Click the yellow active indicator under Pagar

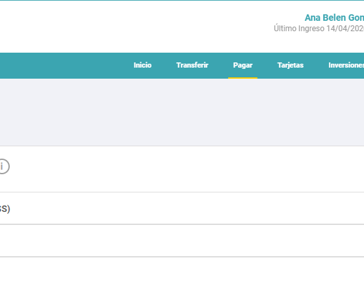point(242,78)
